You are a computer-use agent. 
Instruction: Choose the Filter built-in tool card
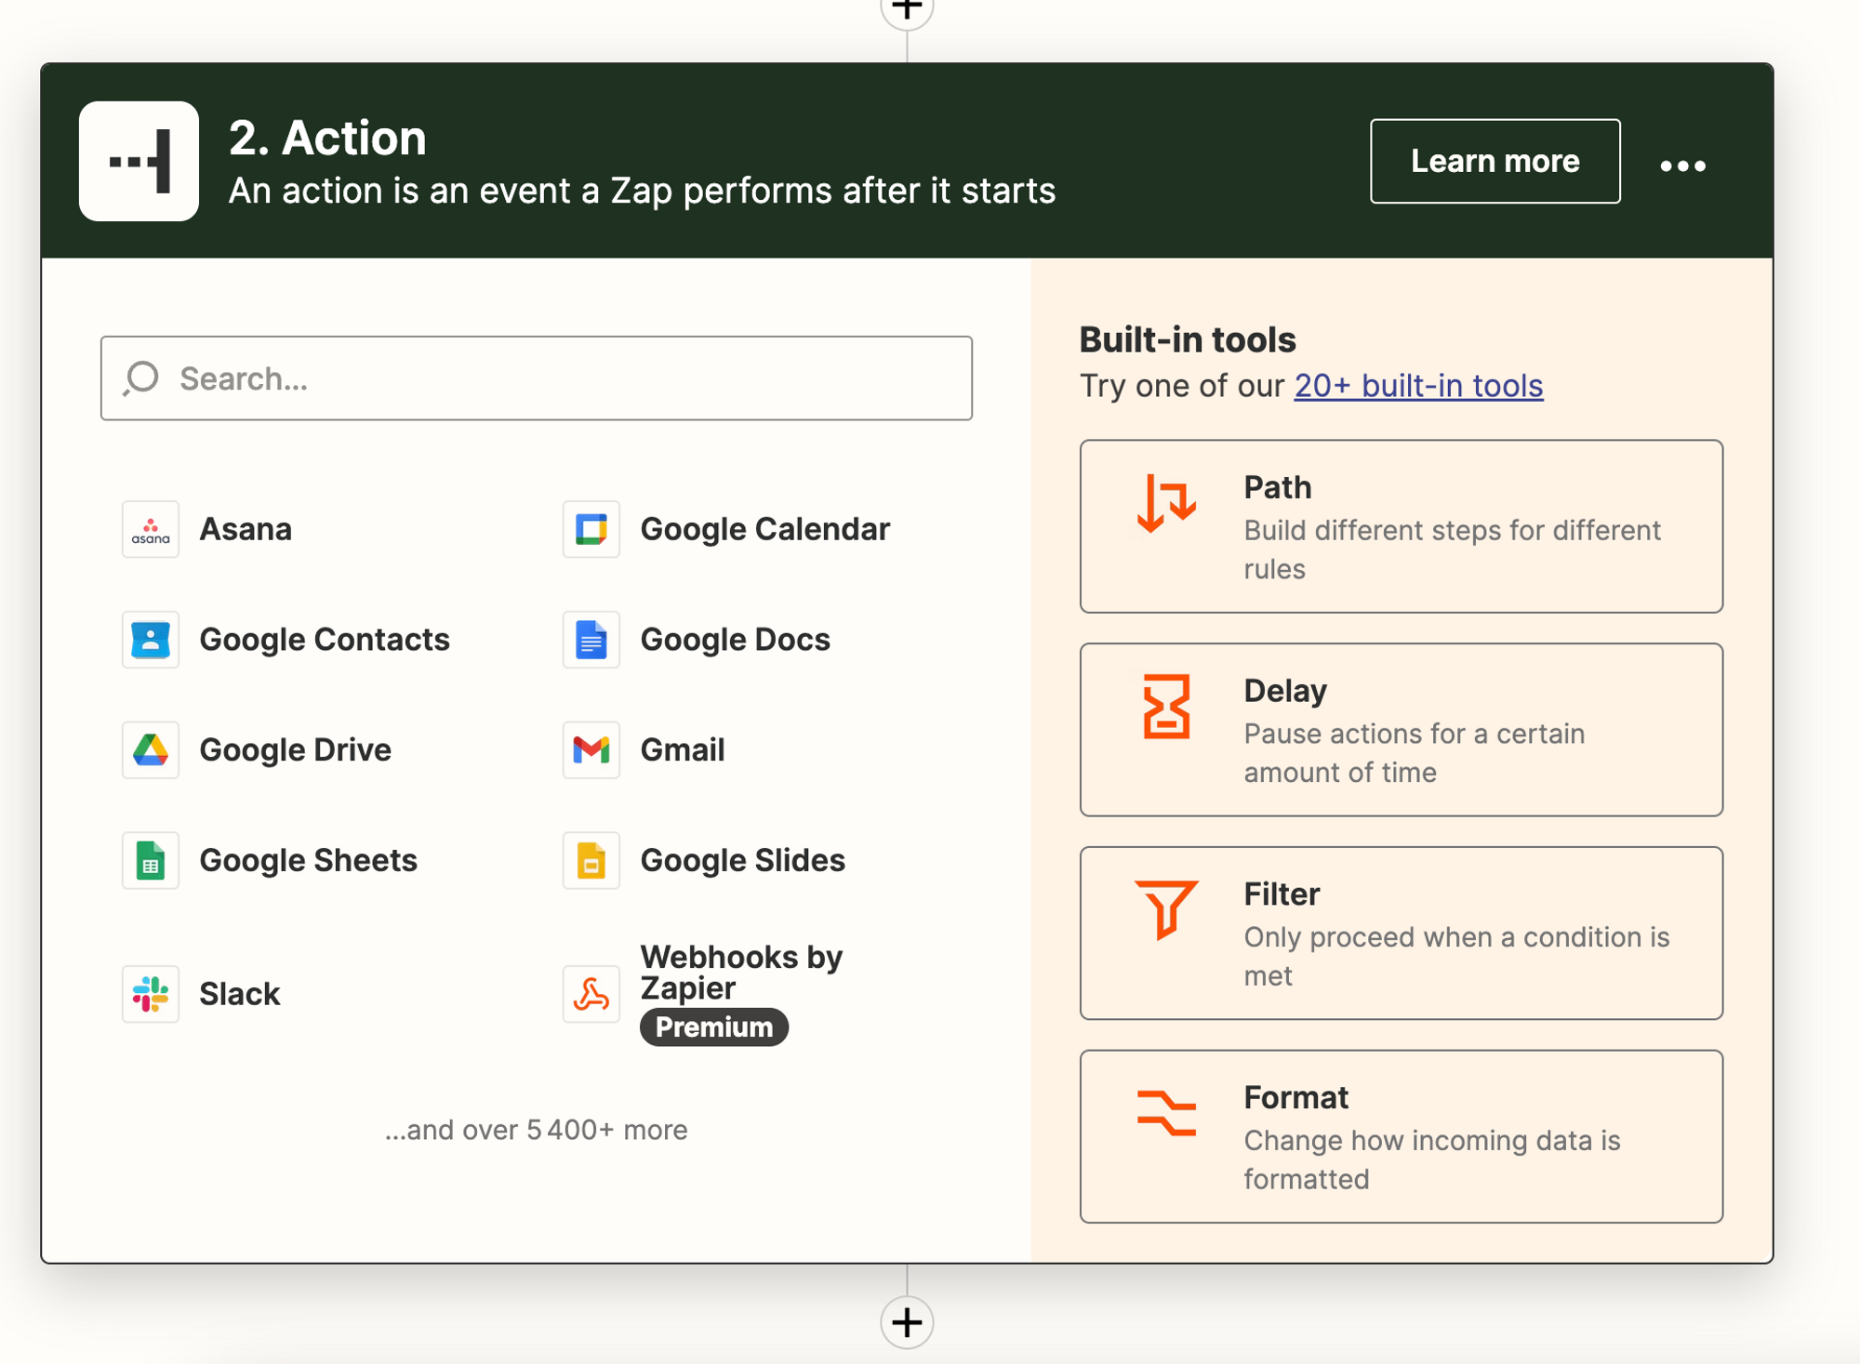[1401, 933]
